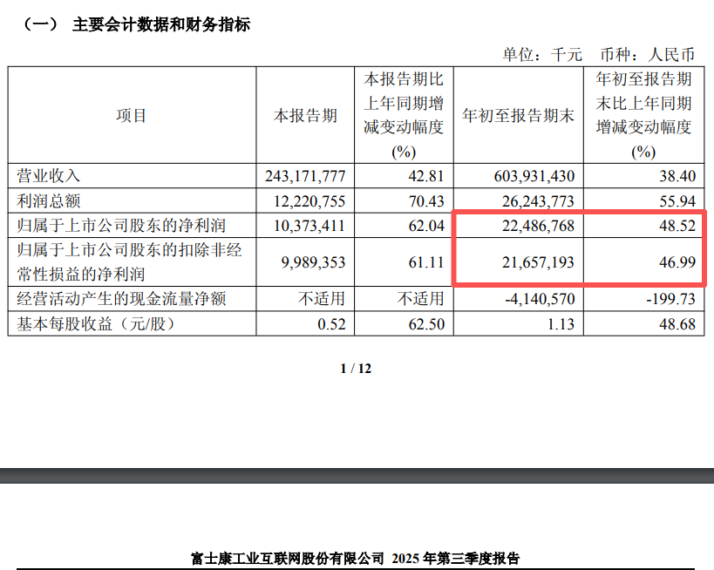Click the 基本每股收益（元/股） row label
Image resolution: width=714 pixels, height=570 pixels.
tap(96, 324)
